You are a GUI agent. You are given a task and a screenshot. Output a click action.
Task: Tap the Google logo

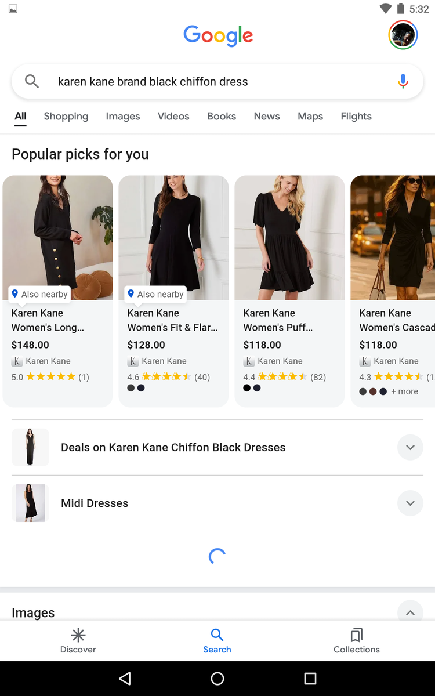point(218,36)
